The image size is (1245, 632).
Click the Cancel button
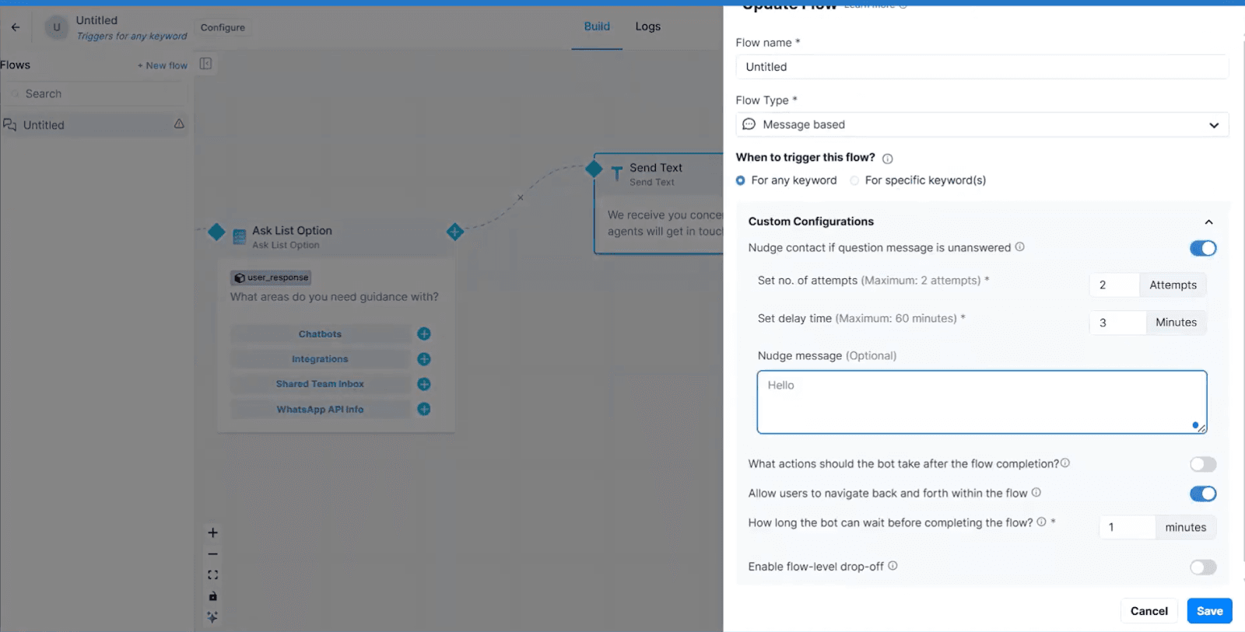1149,611
